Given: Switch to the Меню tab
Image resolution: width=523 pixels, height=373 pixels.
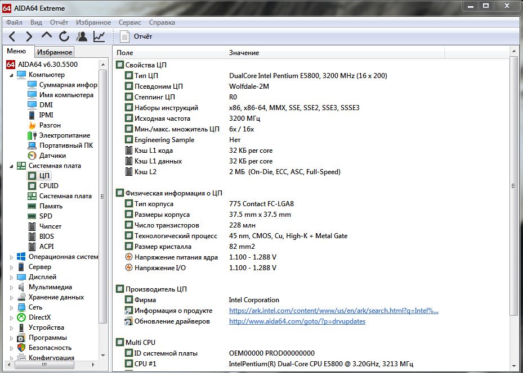Looking at the screenshot, I should click(x=17, y=51).
